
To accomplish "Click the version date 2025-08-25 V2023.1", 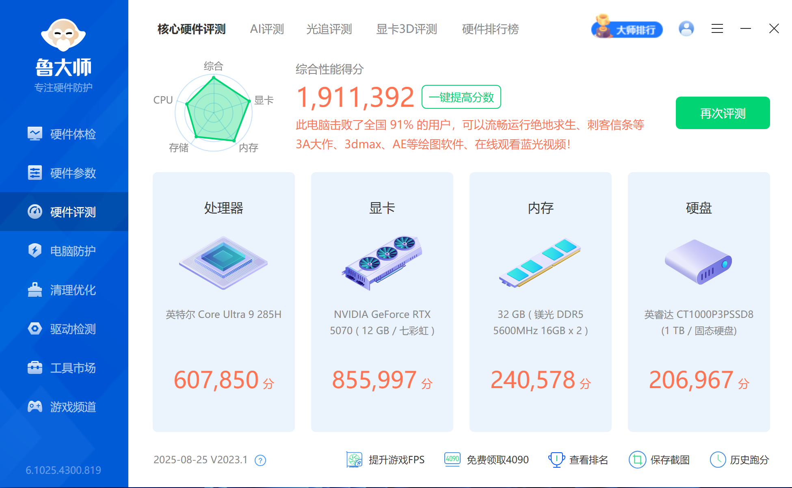I will (x=201, y=460).
